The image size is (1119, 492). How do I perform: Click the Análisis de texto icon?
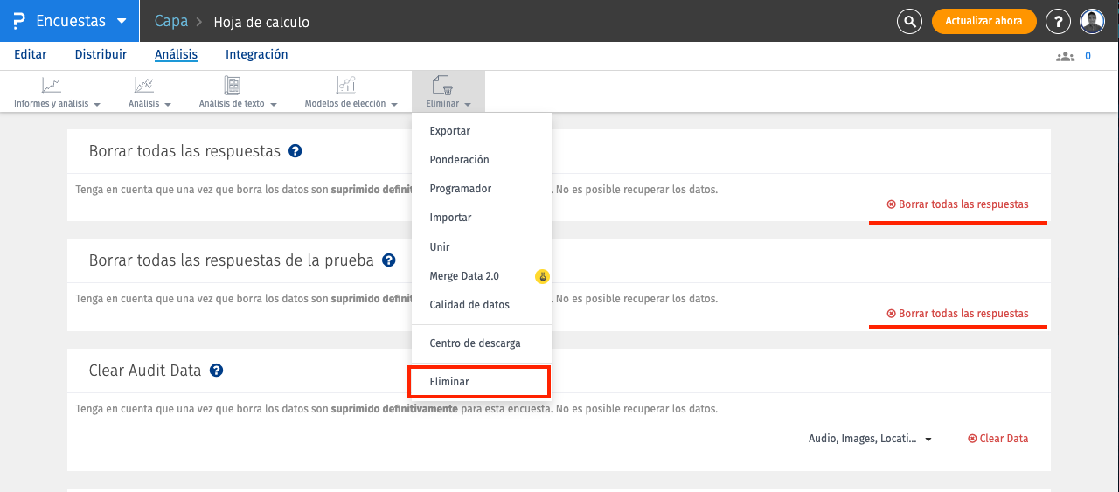pyautogui.click(x=233, y=85)
